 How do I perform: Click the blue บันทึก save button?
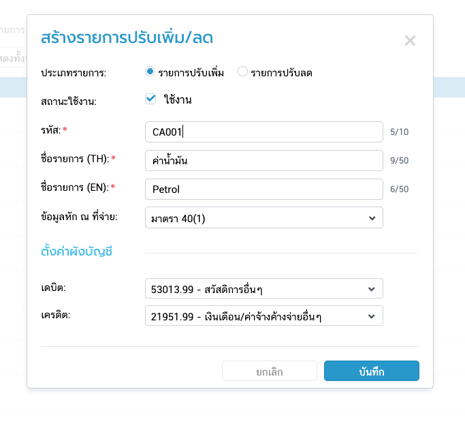[371, 371]
